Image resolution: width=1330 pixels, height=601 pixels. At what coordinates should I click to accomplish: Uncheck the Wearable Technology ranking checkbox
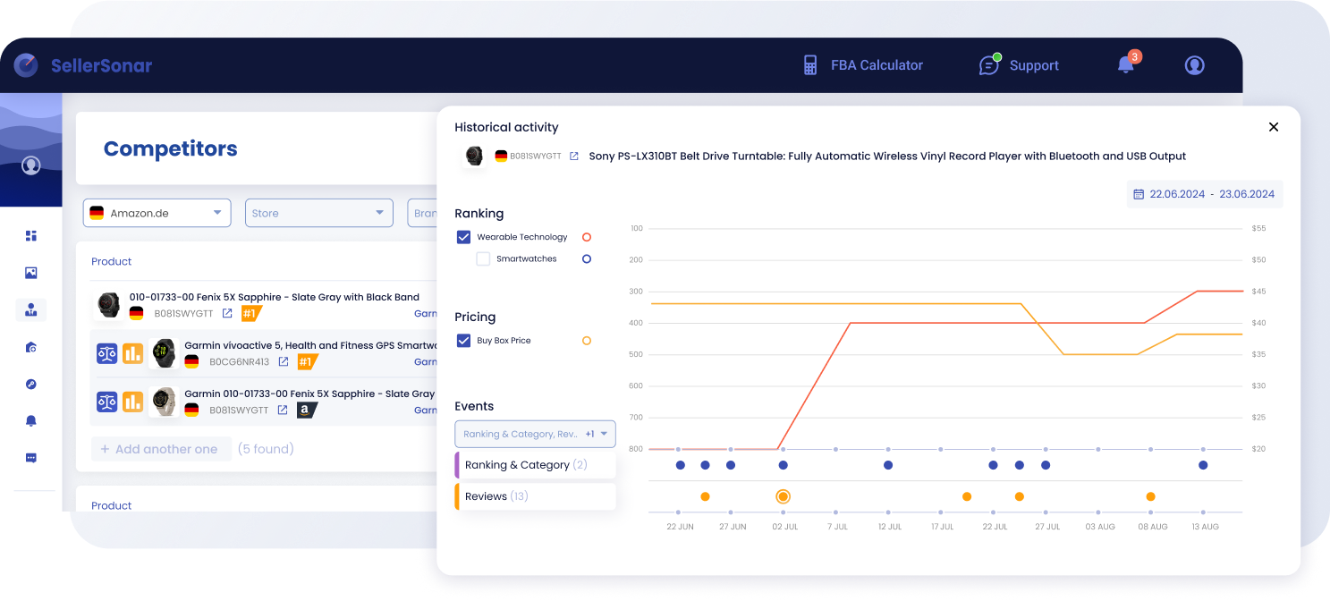click(463, 237)
